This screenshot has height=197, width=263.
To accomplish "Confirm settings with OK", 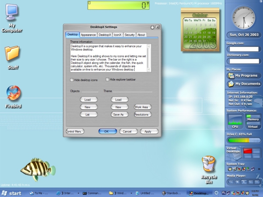I will [x=108, y=132].
